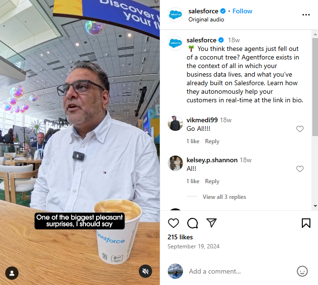Viewport: 318px width, 285px height.
Task: Open more options three-dot menu
Action: (306, 15)
